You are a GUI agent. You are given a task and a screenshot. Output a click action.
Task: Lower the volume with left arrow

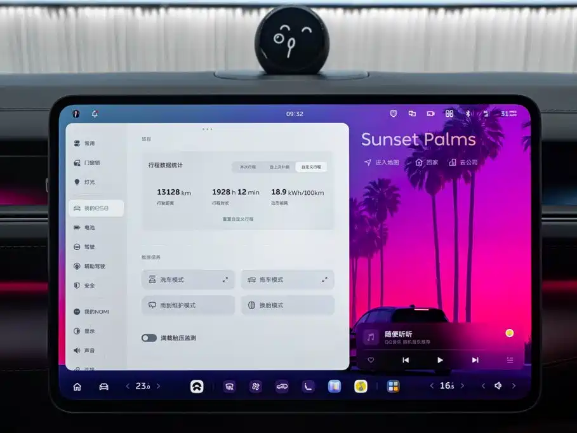(x=484, y=386)
